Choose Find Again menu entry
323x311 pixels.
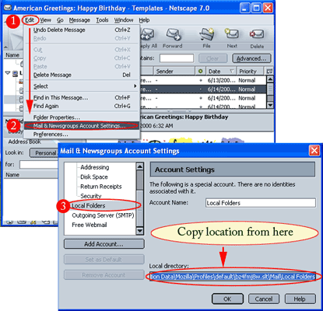click(x=82, y=106)
